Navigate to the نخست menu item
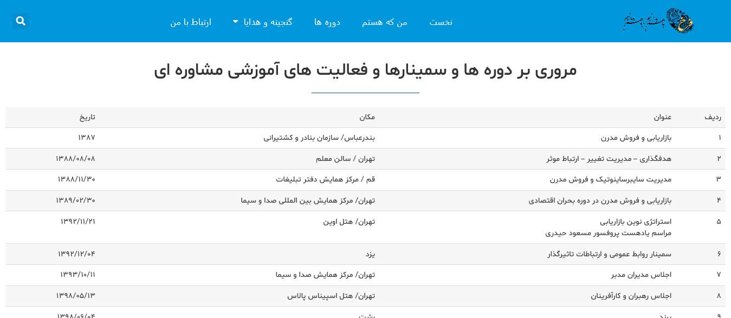This screenshot has height=318, width=731. [441, 22]
